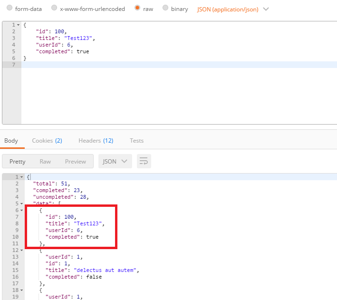Collapse the object fold arrow at line 18

(x=21, y=290)
